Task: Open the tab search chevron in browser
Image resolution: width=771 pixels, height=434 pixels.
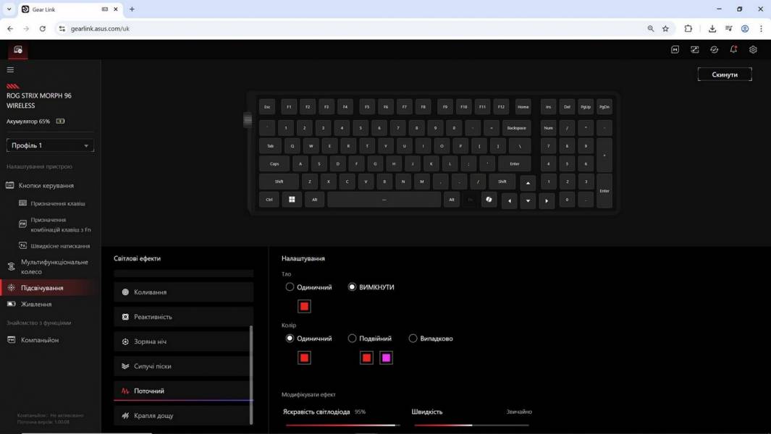Action: coord(9,9)
